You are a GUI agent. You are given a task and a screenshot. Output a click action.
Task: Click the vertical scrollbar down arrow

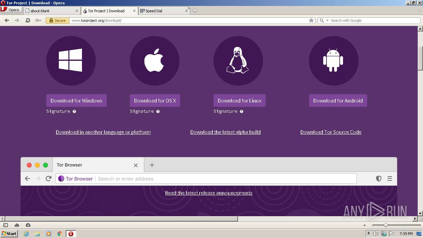click(420, 214)
